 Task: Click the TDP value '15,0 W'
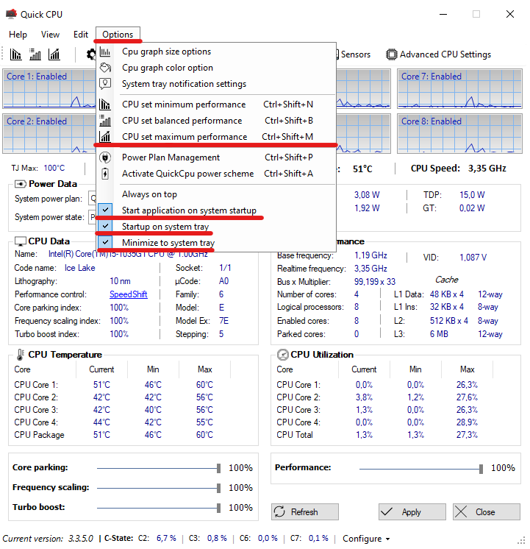pos(472,195)
